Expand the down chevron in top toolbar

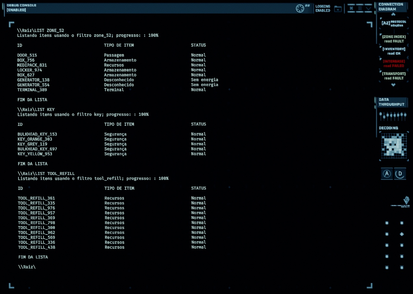368,8
